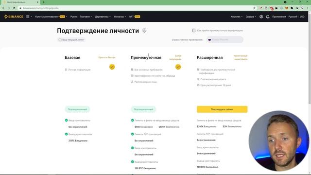
Task: Click the presenter webcam video bubble
Action: (x=279, y=141)
